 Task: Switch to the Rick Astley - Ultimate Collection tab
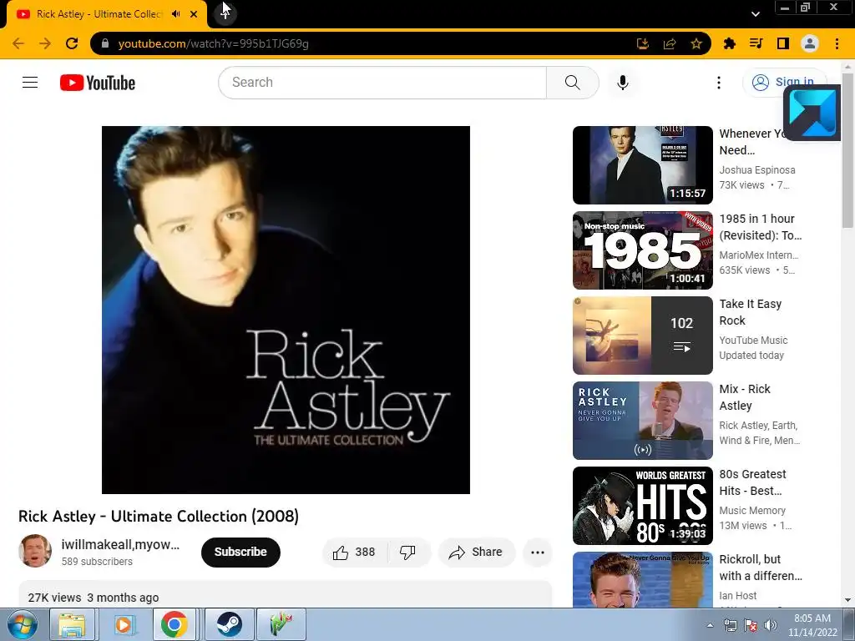tap(99, 14)
